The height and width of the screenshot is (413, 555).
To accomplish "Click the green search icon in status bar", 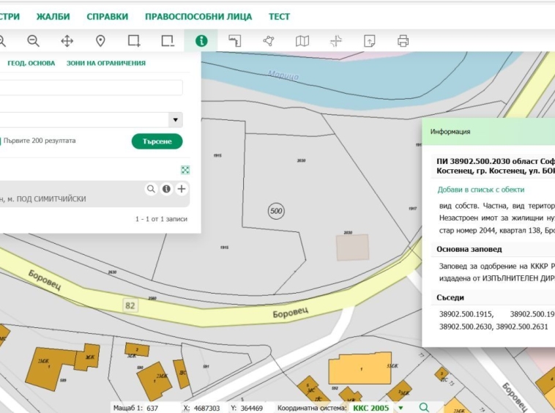I will [424, 408].
